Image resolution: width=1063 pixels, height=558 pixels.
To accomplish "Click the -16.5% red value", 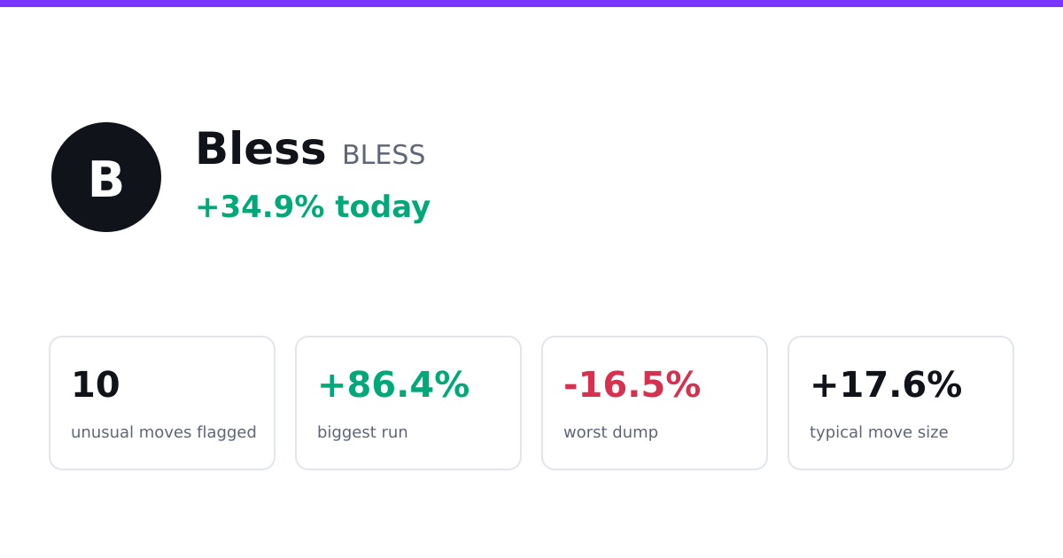I will 632,385.
